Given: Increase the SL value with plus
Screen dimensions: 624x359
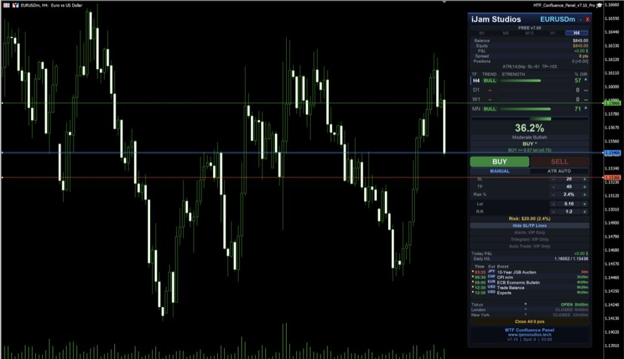Looking at the screenshot, I should pos(584,179).
